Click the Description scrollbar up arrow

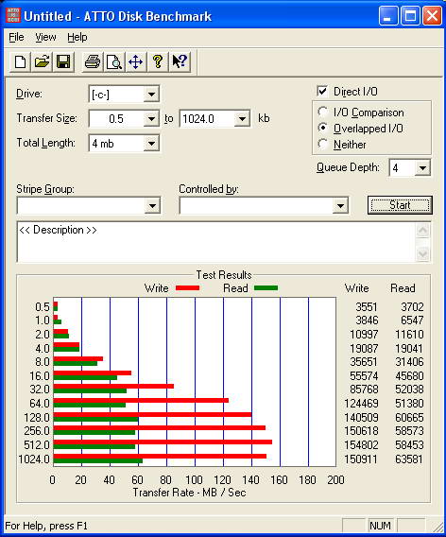[422, 230]
